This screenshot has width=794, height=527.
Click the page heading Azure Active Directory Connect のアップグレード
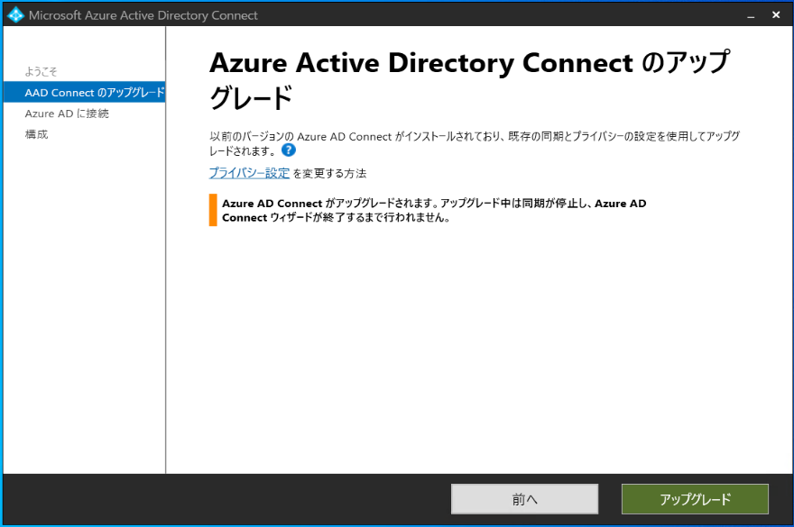tap(469, 79)
